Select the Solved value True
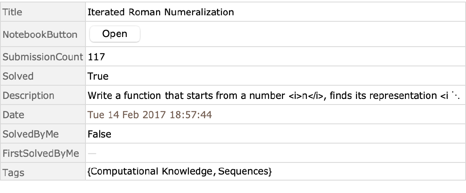The height and width of the screenshot is (193, 466). point(97,76)
